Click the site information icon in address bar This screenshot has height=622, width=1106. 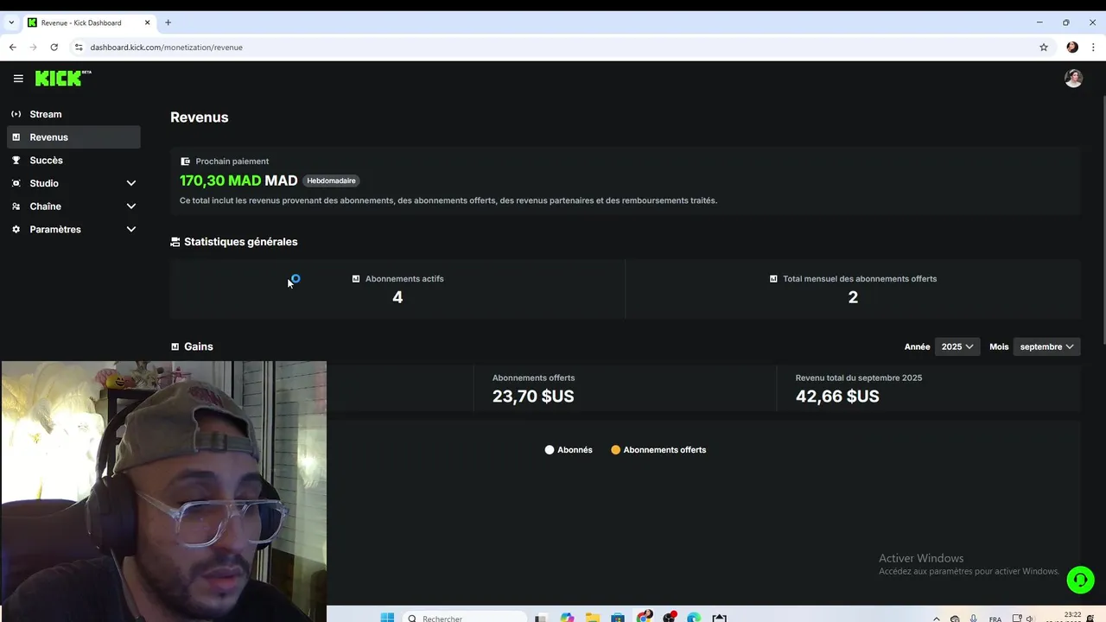click(79, 48)
